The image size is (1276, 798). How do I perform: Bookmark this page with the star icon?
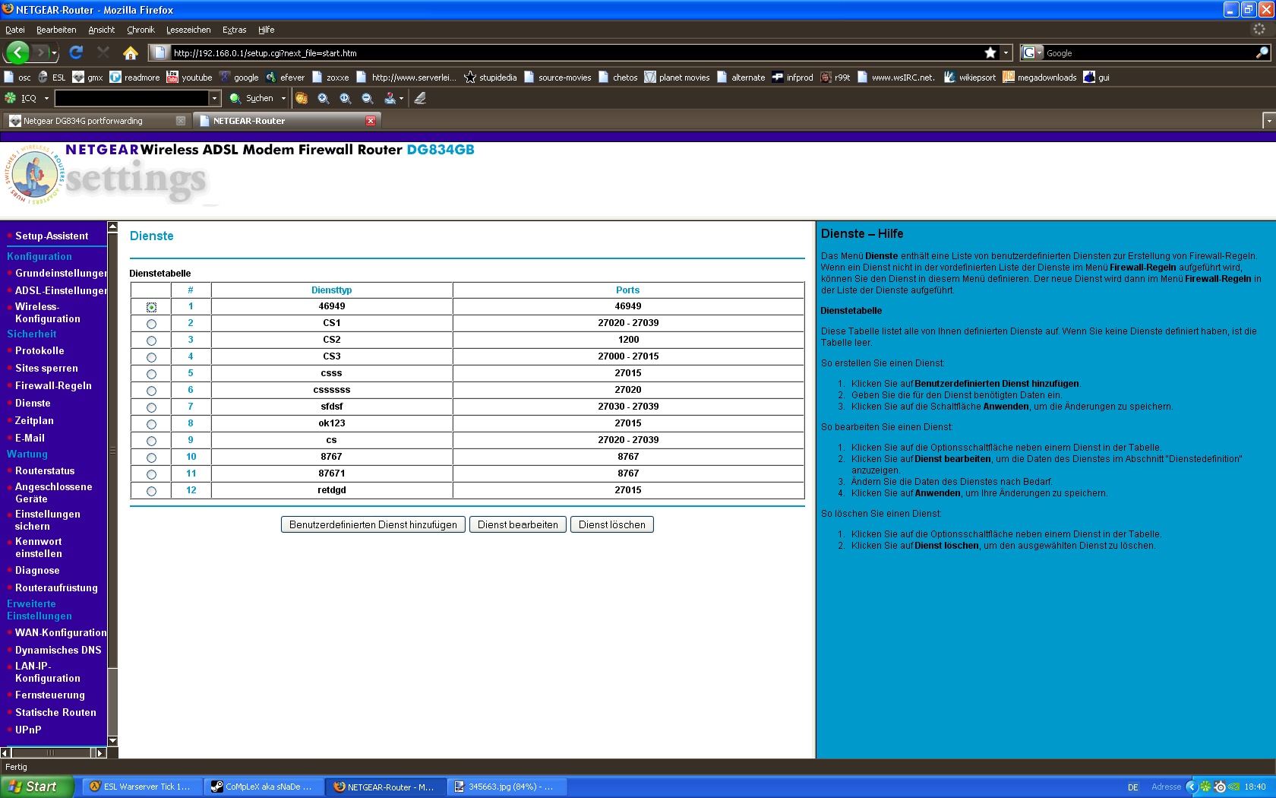tap(990, 52)
